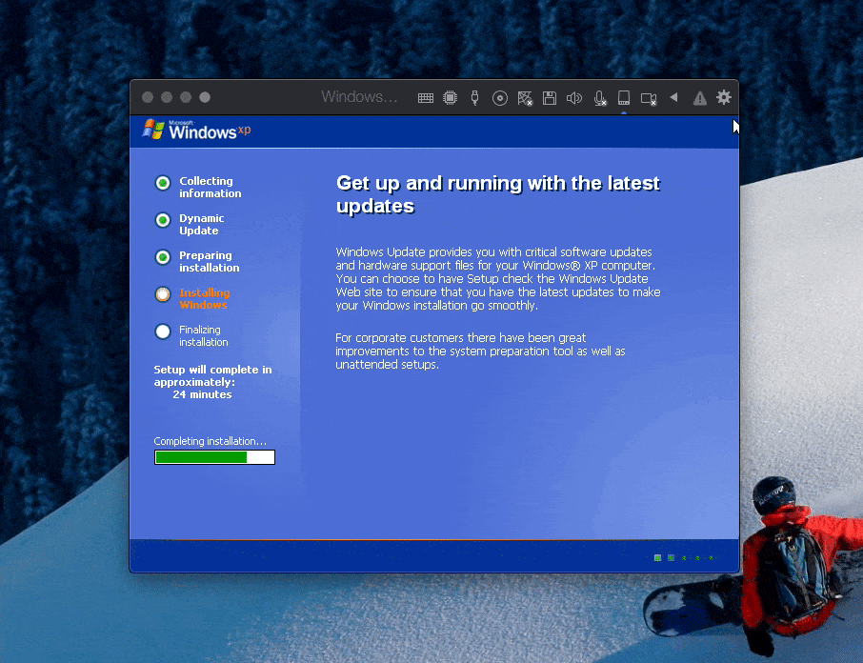Open the keyboard icon in VM toolbar
863x663 pixels.
pos(426,98)
